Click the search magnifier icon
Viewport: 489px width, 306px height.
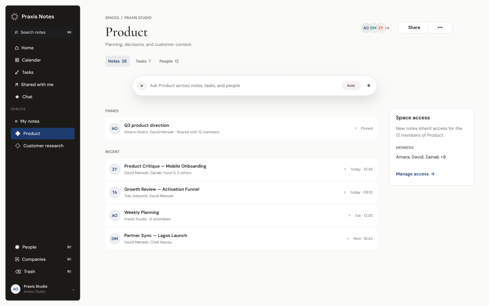point(16,32)
